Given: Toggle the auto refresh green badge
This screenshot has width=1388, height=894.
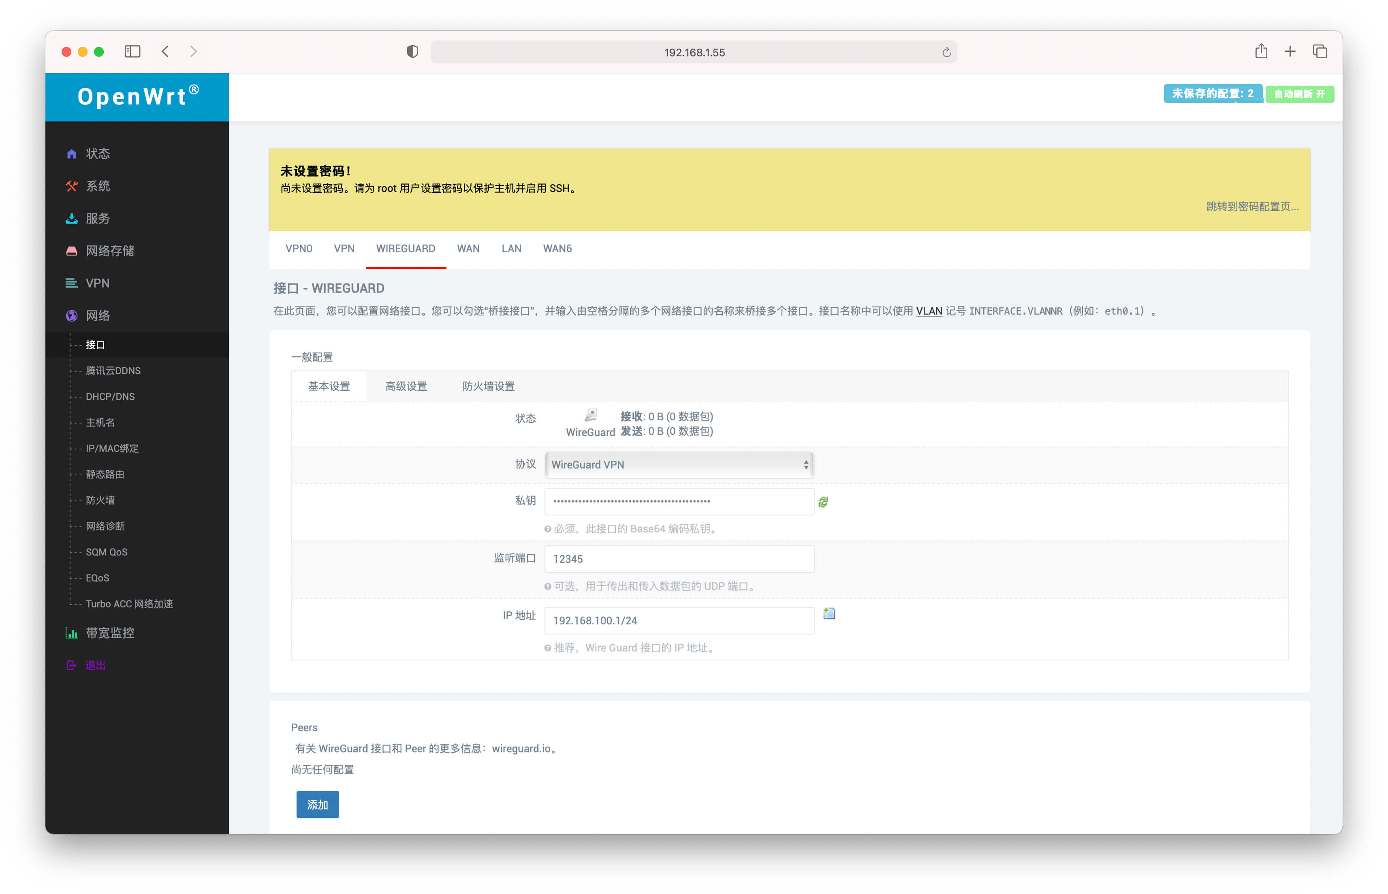Looking at the screenshot, I should 1299,94.
